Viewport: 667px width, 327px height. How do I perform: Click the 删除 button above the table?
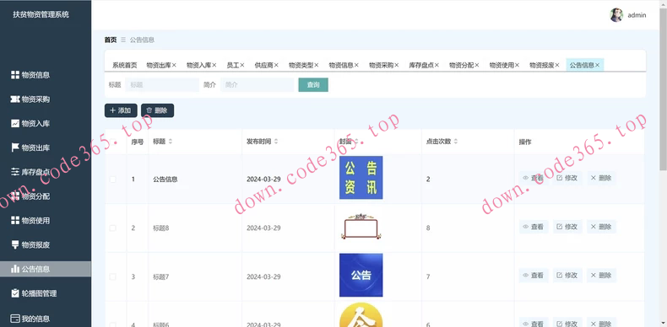pos(157,110)
